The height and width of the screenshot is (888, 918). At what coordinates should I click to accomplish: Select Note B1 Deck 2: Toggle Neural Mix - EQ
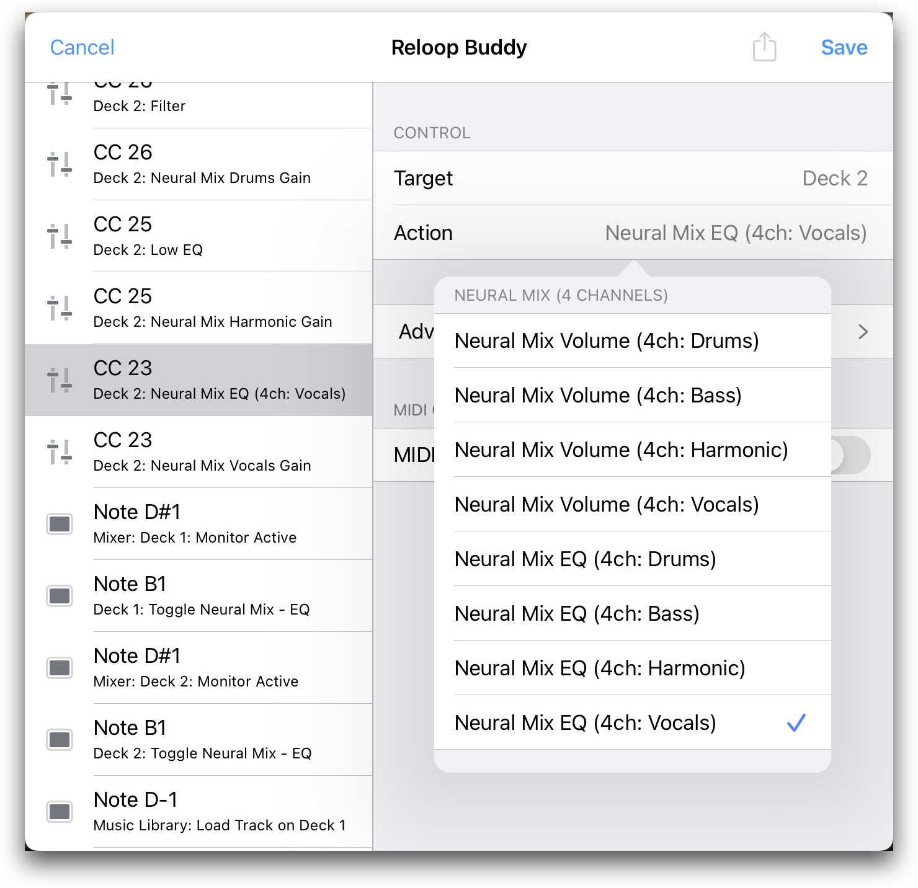click(x=198, y=740)
